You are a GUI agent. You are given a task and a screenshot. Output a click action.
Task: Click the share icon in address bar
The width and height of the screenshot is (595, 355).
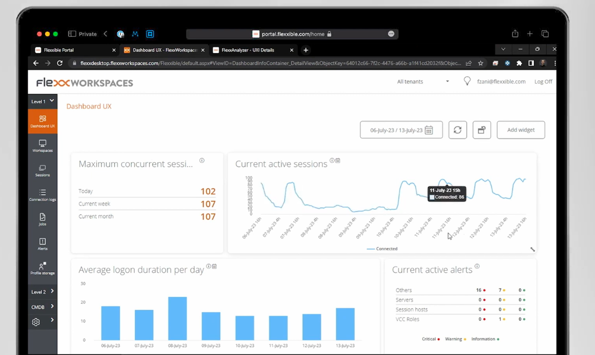click(468, 63)
